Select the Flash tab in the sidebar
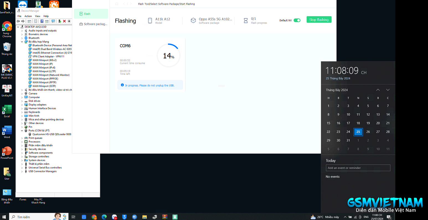The image size is (428, 220). point(91,14)
